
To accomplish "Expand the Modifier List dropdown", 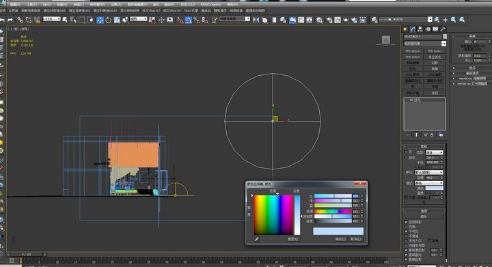I will pyautogui.click(x=425, y=44).
